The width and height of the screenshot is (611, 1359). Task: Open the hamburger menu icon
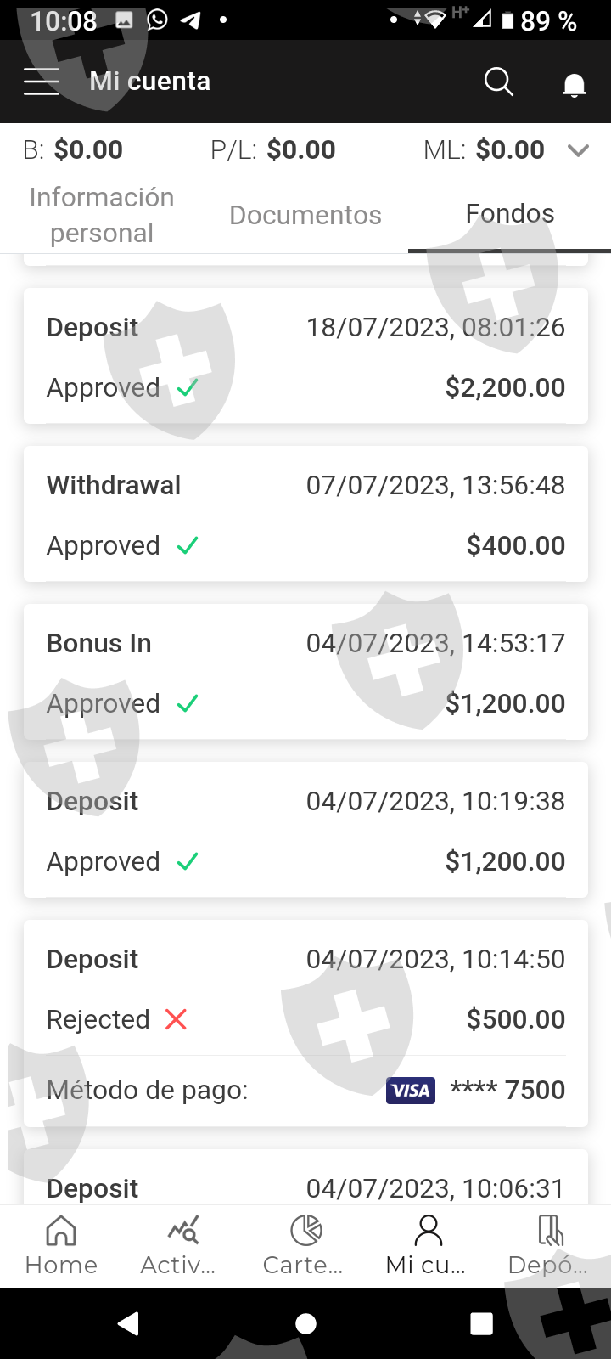42,82
